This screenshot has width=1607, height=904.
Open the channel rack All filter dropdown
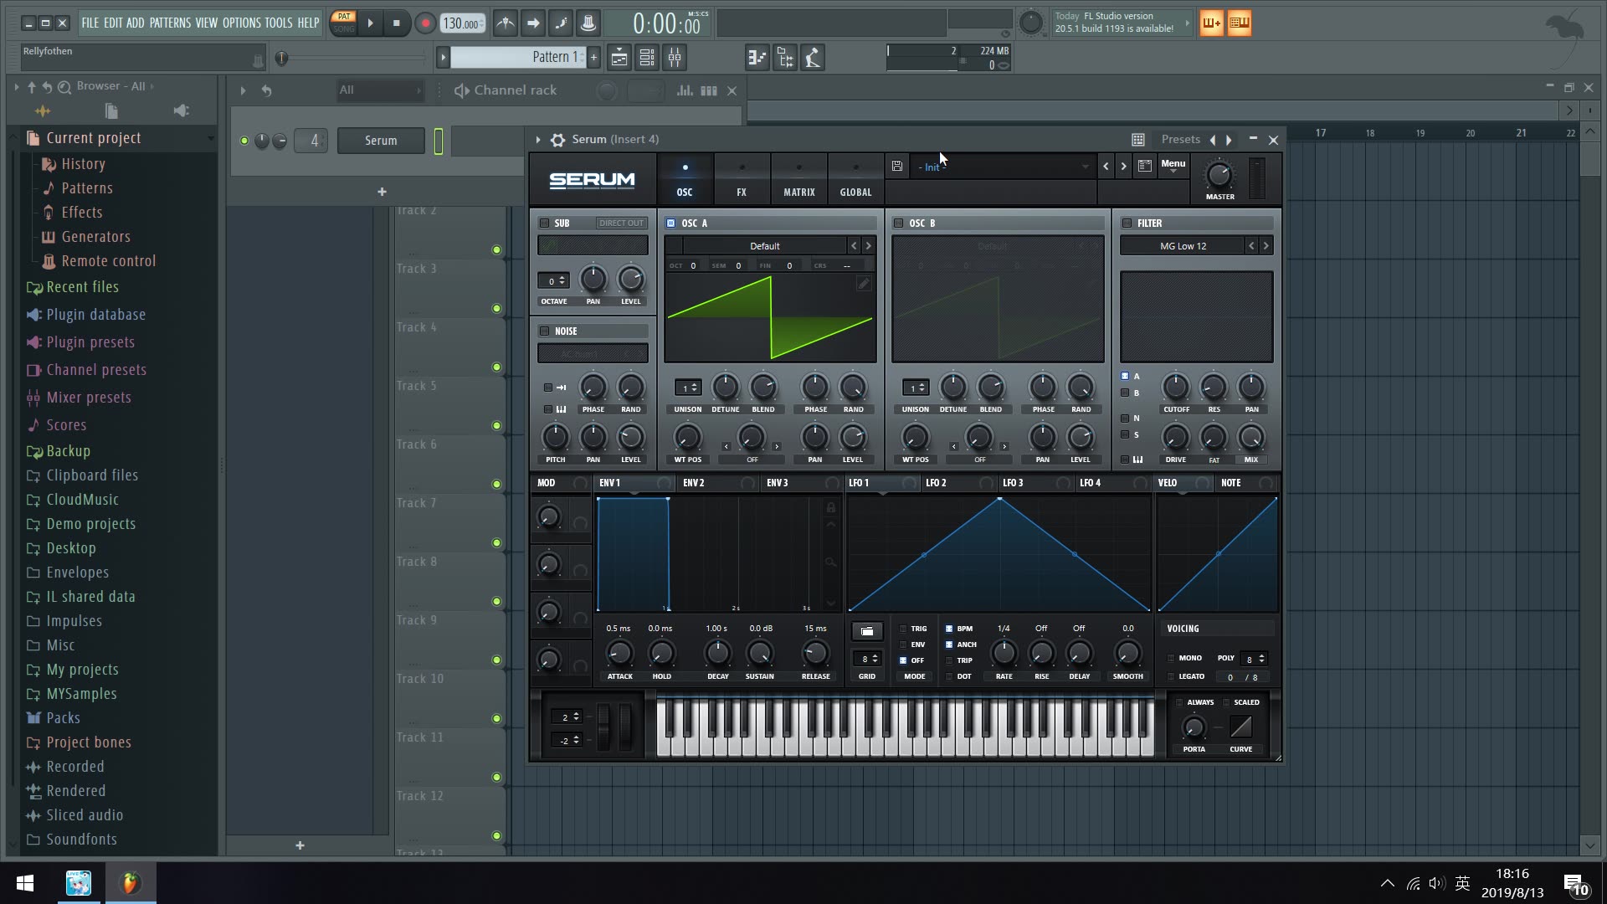(x=380, y=90)
